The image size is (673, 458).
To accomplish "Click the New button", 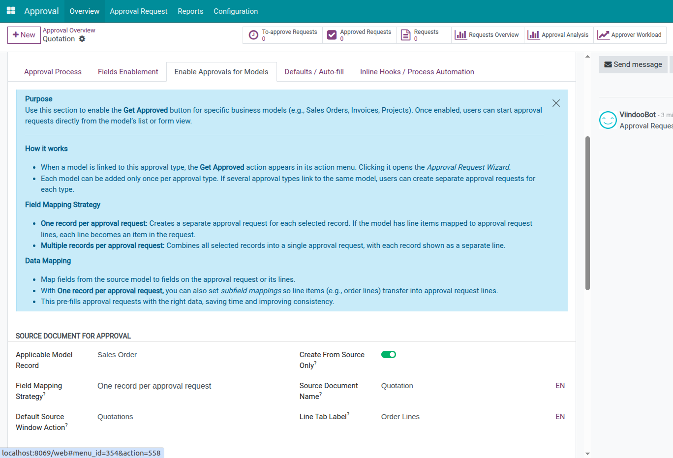I will pyautogui.click(x=24, y=35).
